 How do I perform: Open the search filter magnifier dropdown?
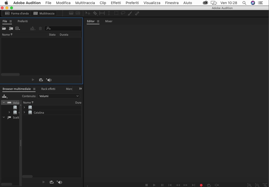pyautogui.click(x=48, y=28)
